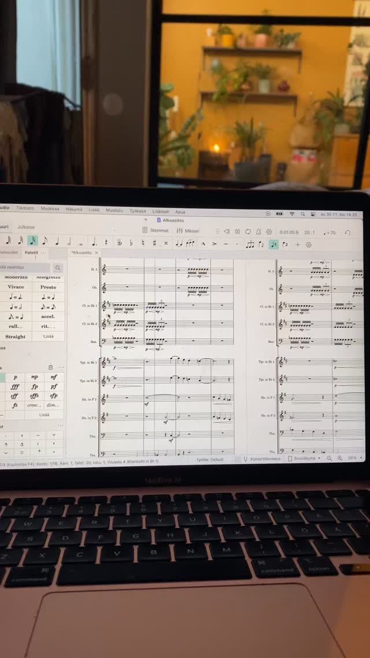Screen dimensions: 370x658
Task: Click the undo arrow
Action: pyautogui.click(x=347, y=232)
